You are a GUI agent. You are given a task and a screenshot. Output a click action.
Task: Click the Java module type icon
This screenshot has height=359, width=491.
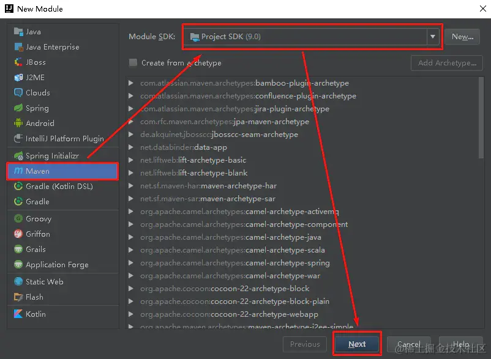[18, 32]
